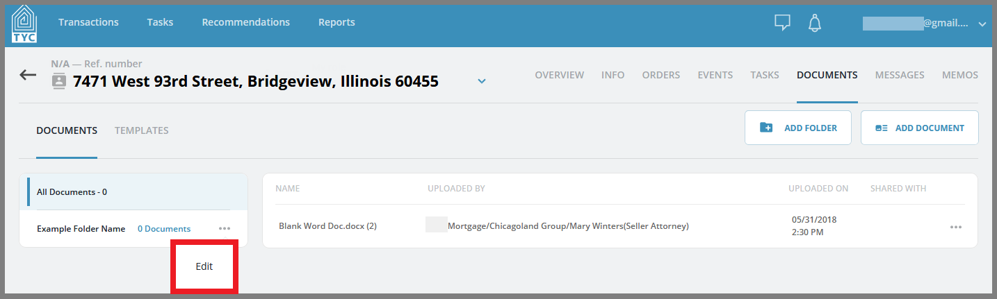Open the Reports menu

(x=337, y=22)
